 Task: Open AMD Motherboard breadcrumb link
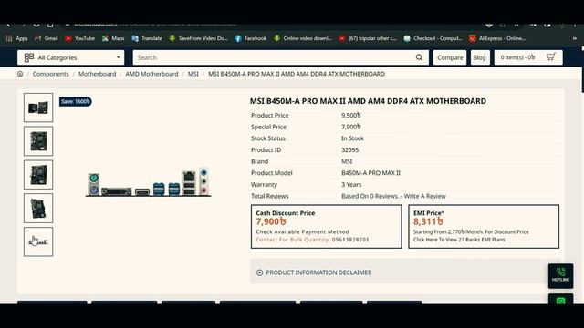151,74
